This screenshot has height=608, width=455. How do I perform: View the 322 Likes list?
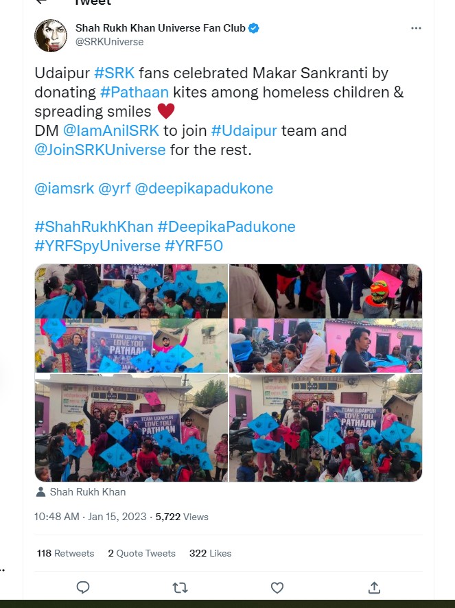[x=210, y=553]
